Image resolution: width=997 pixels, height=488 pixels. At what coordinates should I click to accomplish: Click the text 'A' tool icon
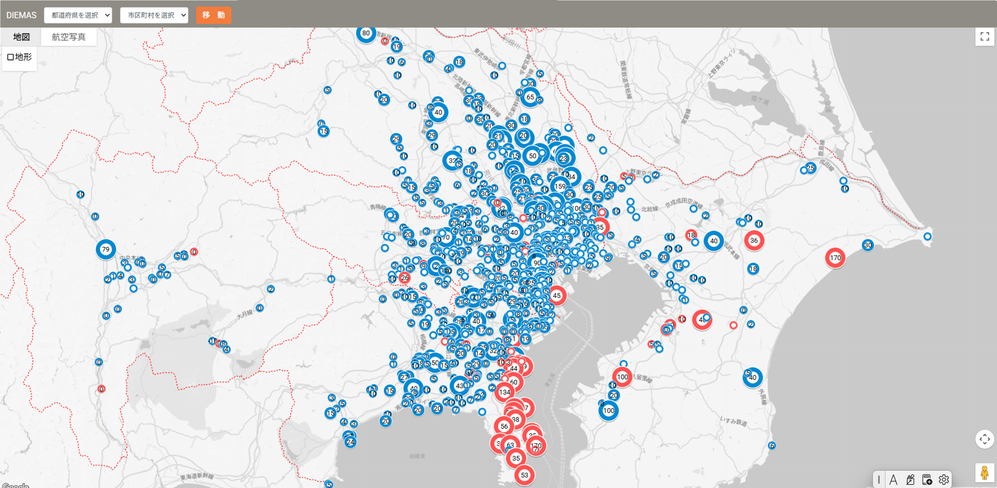click(893, 480)
